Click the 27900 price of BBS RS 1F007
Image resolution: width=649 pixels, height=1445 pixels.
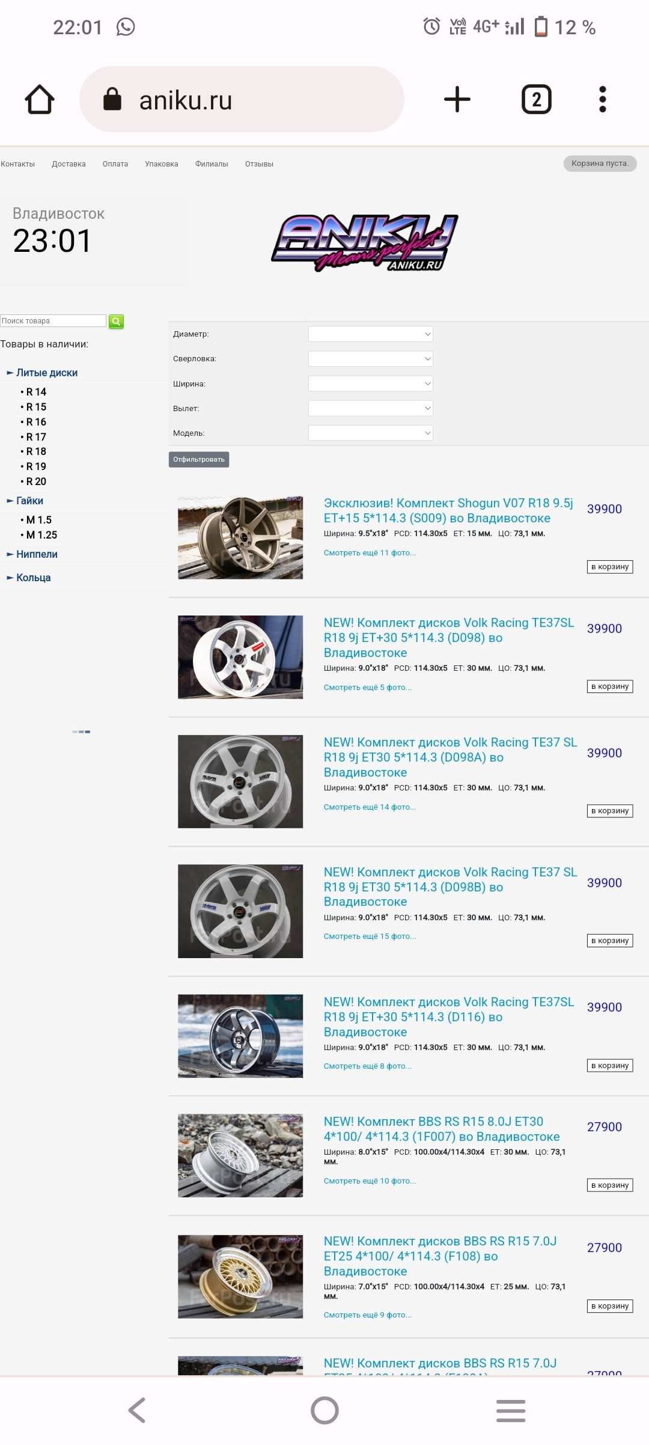(x=605, y=1127)
